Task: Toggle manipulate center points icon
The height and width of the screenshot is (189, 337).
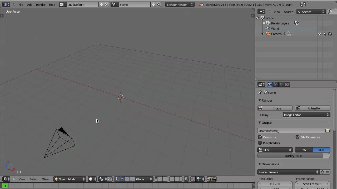Action: pos(110,179)
